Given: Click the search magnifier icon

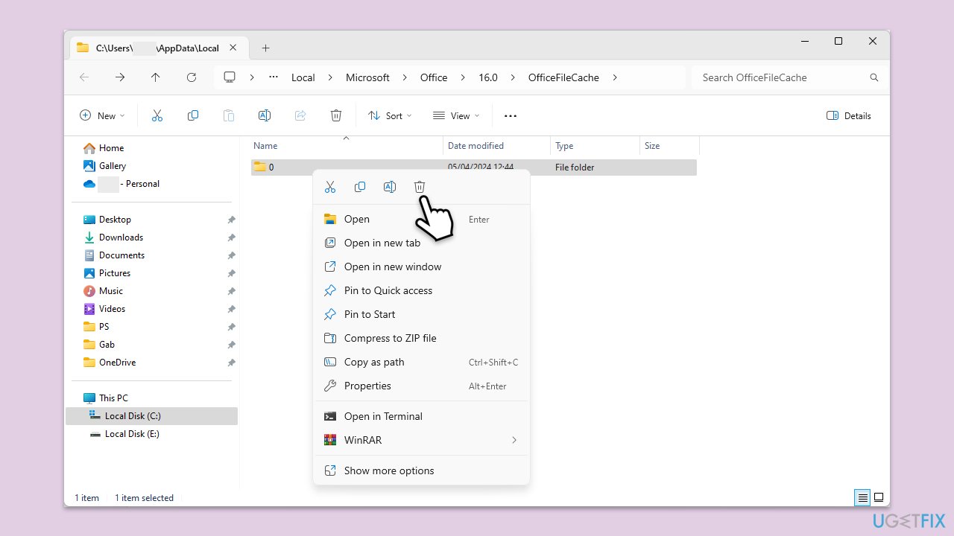Looking at the screenshot, I should [874, 77].
